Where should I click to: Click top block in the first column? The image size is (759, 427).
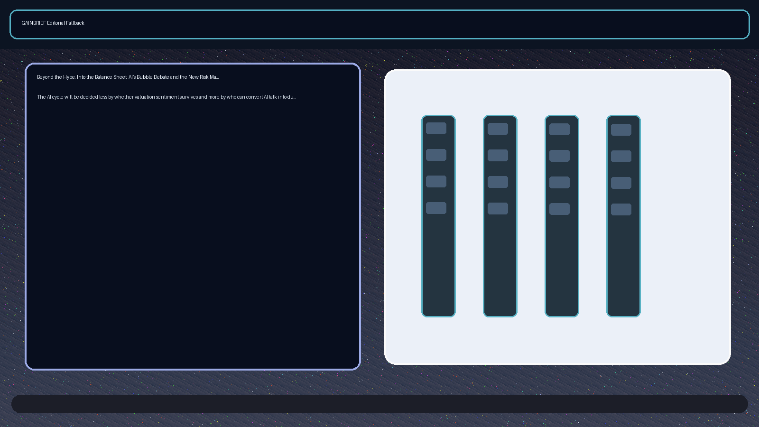436,129
